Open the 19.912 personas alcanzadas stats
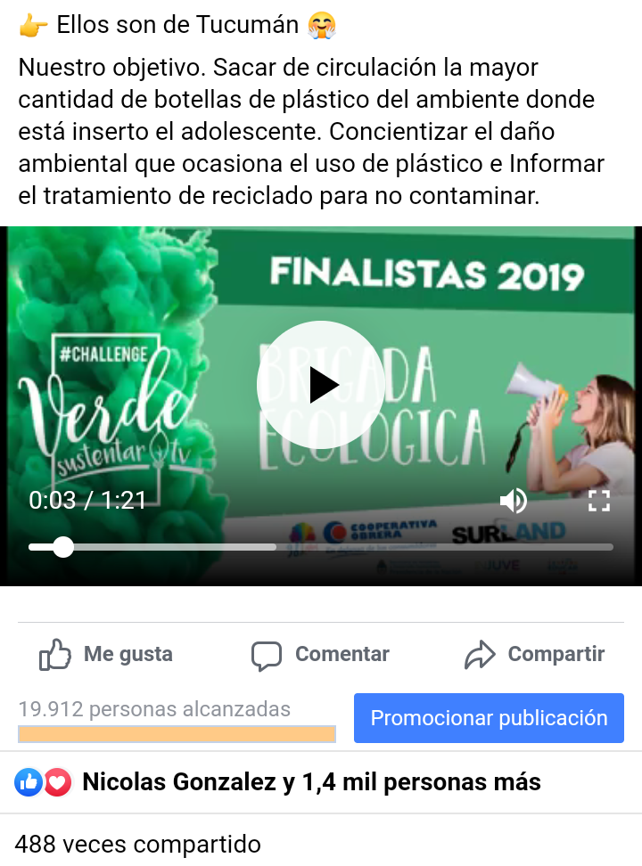642x866 pixels. tap(154, 709)
